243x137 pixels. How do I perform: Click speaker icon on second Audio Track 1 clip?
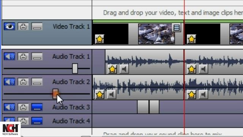pos(204,69)
